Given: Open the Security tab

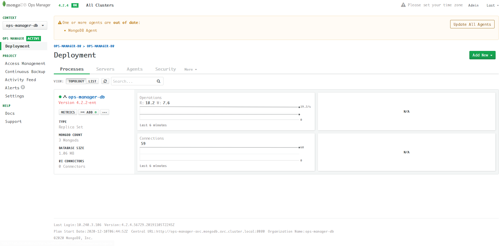Looking at the screenshot, I should tap(165, 69).
